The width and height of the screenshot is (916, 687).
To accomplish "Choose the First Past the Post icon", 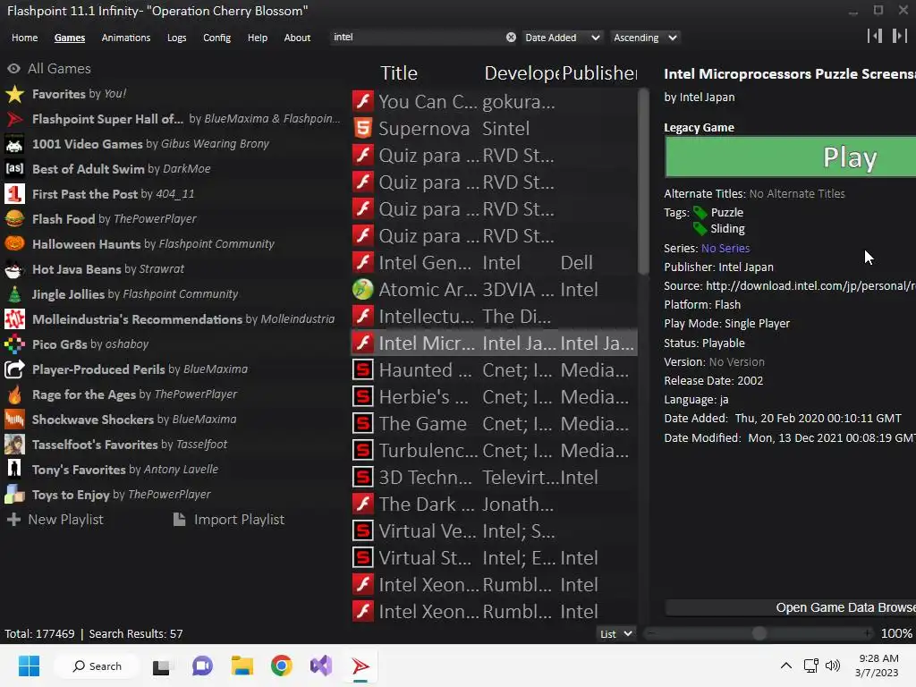I will (x=14, y=194).
